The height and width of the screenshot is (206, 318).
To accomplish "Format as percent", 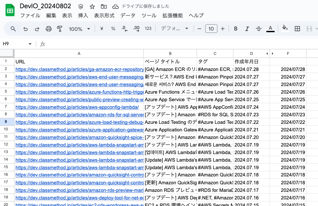I will click(113, 29).
